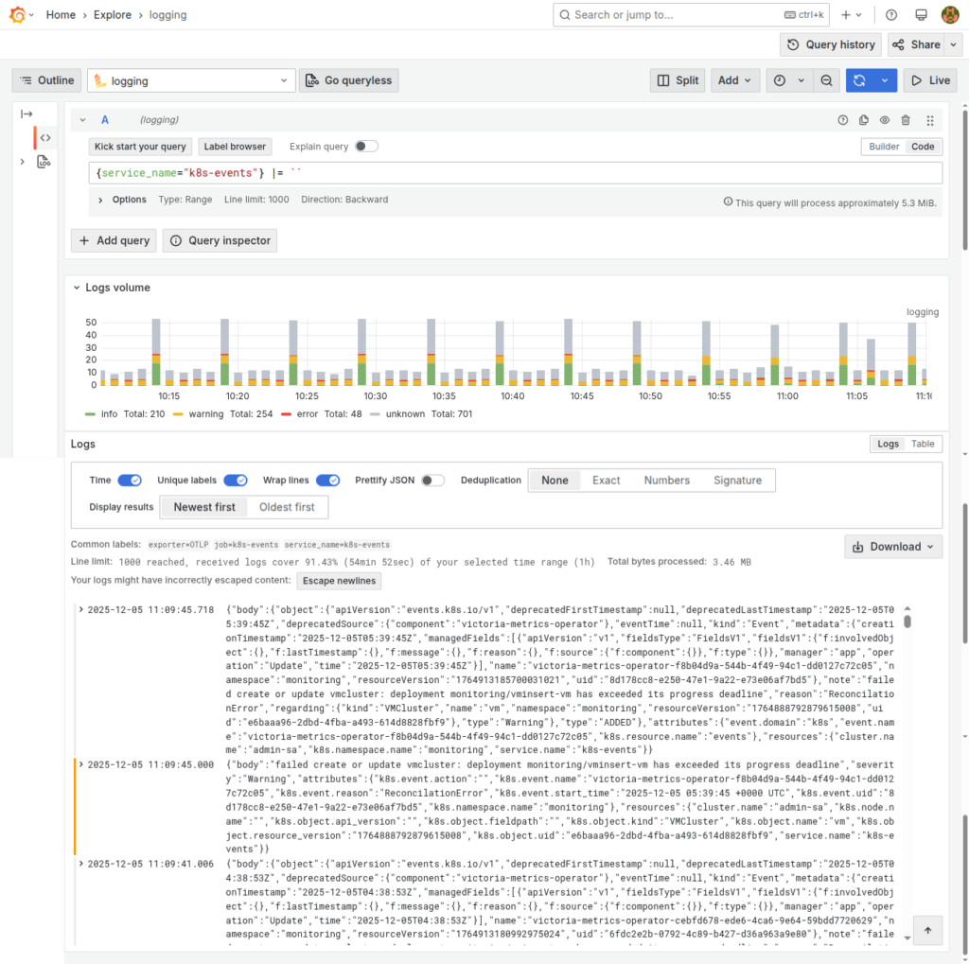Screen dimensions: 969x964
Task: Open the help question mark icon
Action: (x=891, y=15)
